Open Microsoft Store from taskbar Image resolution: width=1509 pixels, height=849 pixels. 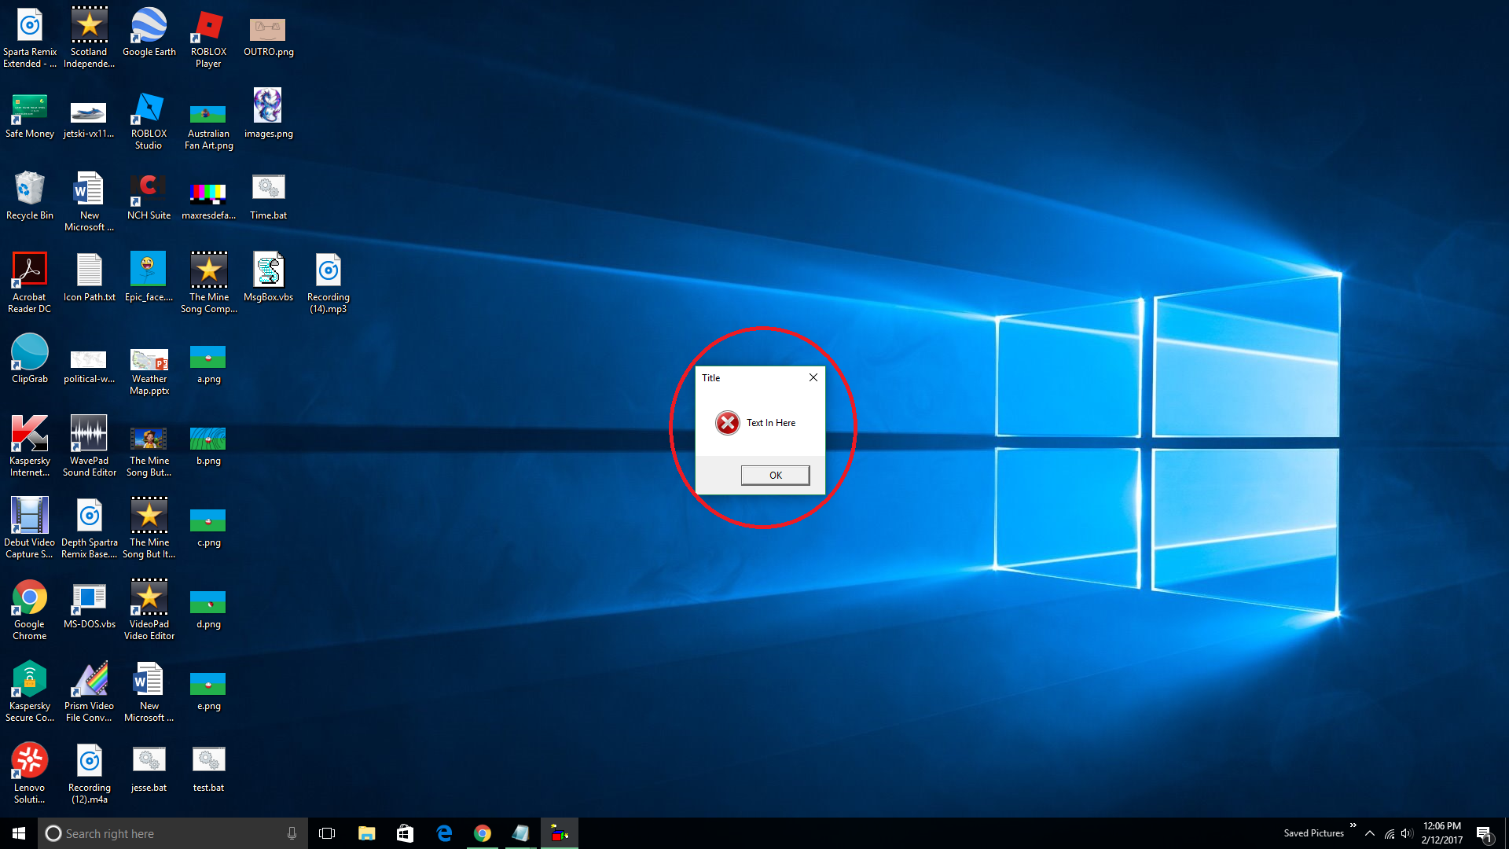click(405, 833)
